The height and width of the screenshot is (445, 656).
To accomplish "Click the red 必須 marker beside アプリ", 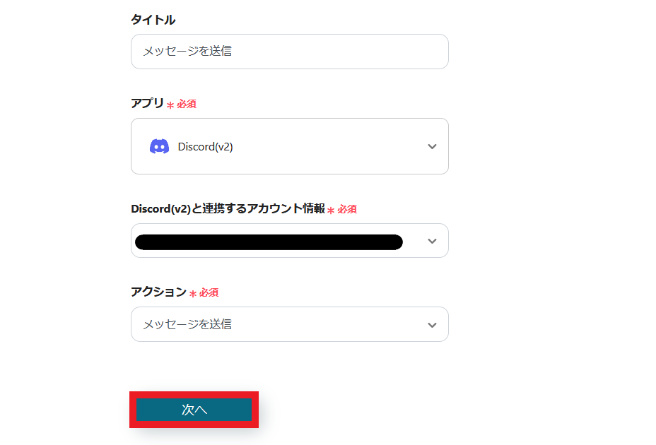I will (186, 104).
